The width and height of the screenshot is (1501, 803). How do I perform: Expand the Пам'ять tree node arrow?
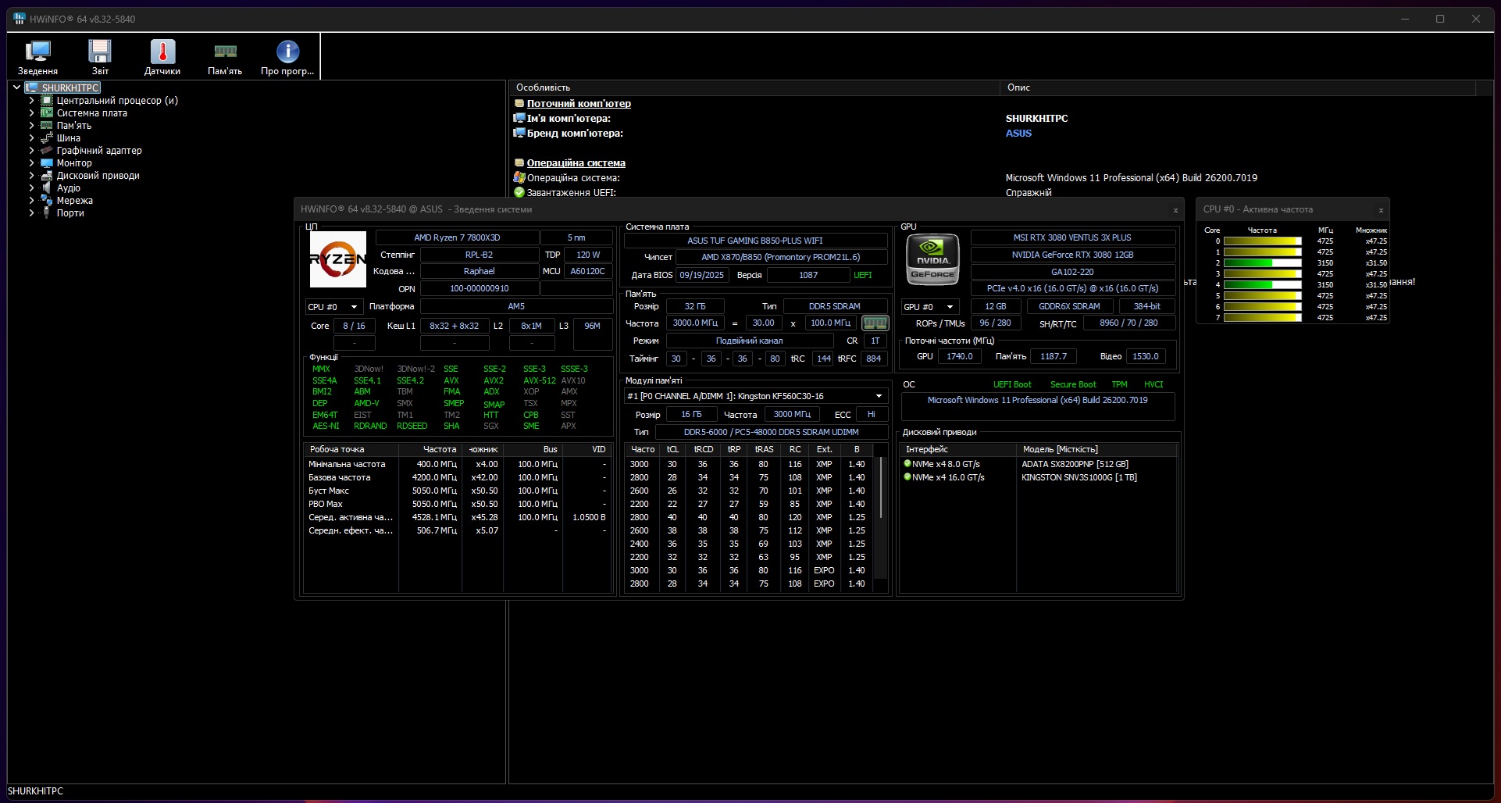[31, 125]
